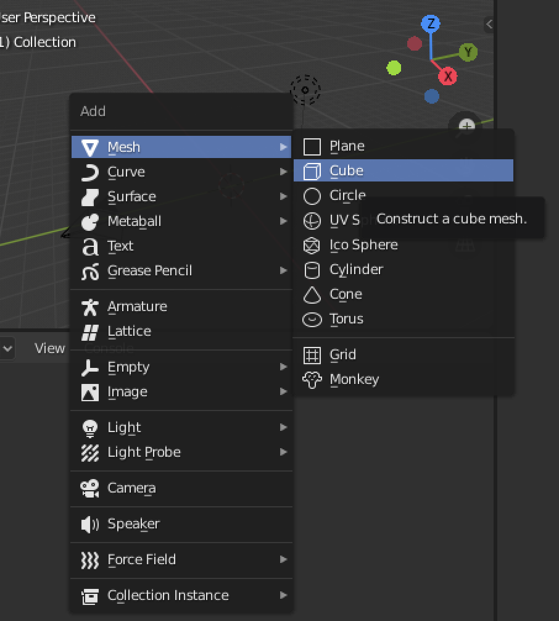
Task: Expand the Grease Pencil submenu arrow
Action: [283, 270]
